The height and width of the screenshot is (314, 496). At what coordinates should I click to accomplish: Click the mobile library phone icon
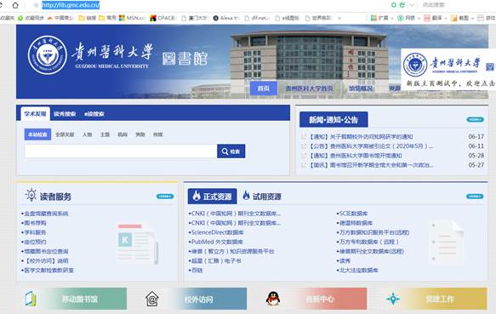[x=31, y=299]
